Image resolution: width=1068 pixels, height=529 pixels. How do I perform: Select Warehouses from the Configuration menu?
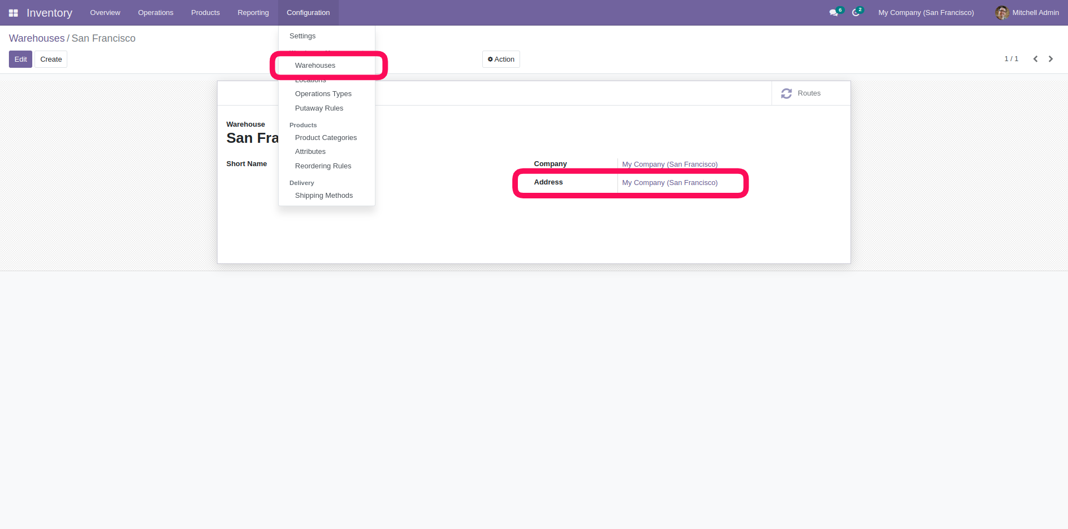(315, 66)
